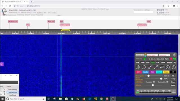Zoom in waterfall with magnifier plus icon

pyautogui.click(x=138, y=67)
